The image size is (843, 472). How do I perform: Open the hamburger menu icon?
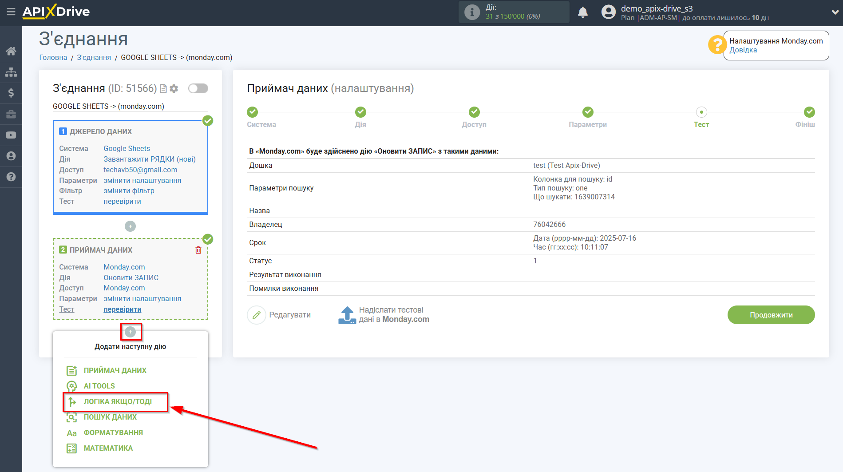coord(11,12)
